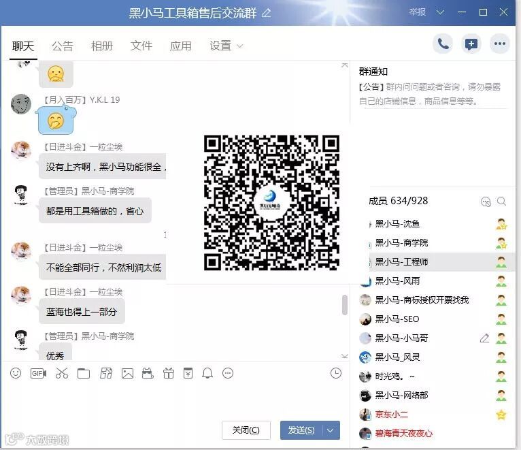Click the message 都是用工具箱做的，省心

95,211
